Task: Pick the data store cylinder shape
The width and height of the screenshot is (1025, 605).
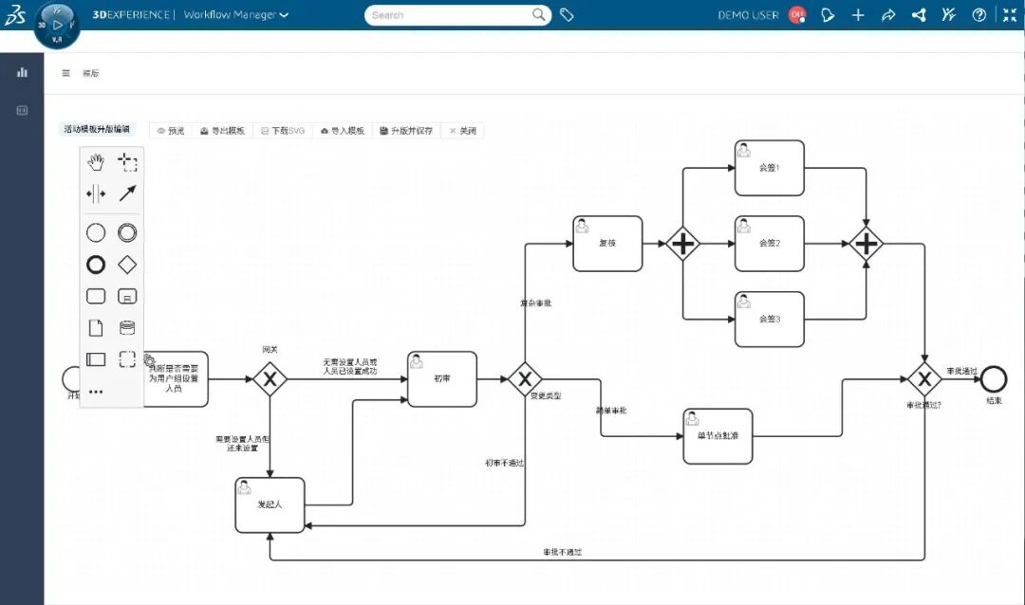Action: 127,327
